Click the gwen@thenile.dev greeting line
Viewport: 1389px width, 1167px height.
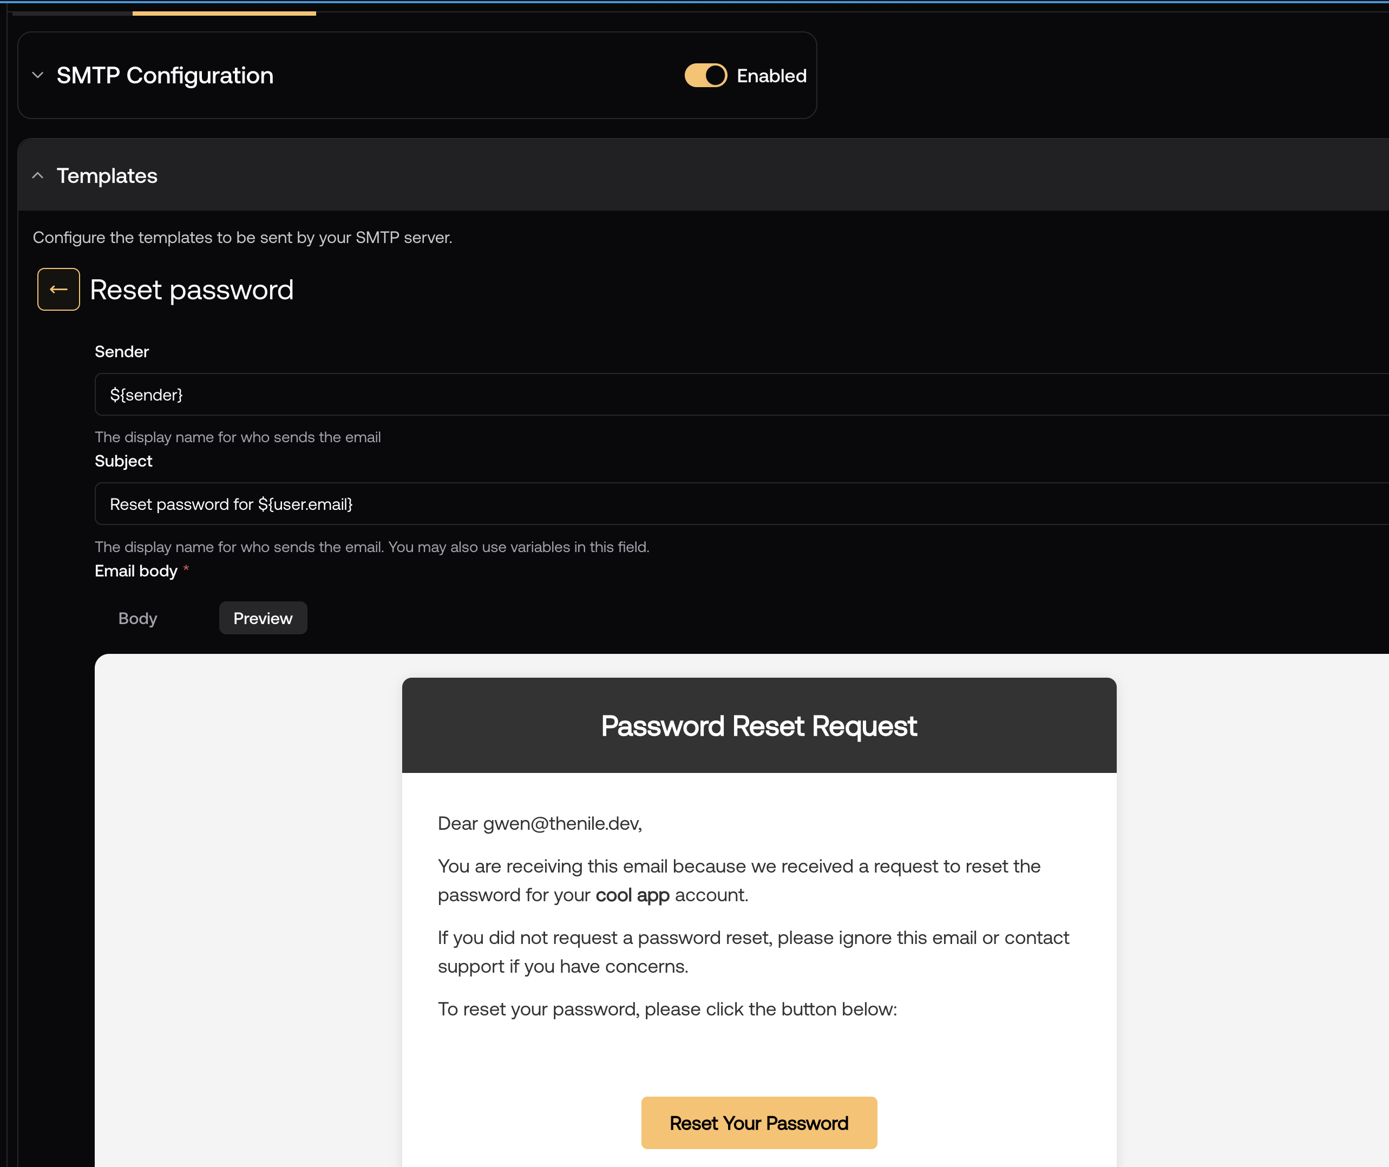click(540, 823)
